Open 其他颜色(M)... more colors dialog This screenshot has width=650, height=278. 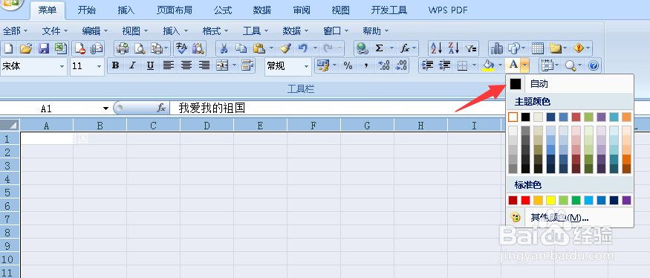[570, 217]
